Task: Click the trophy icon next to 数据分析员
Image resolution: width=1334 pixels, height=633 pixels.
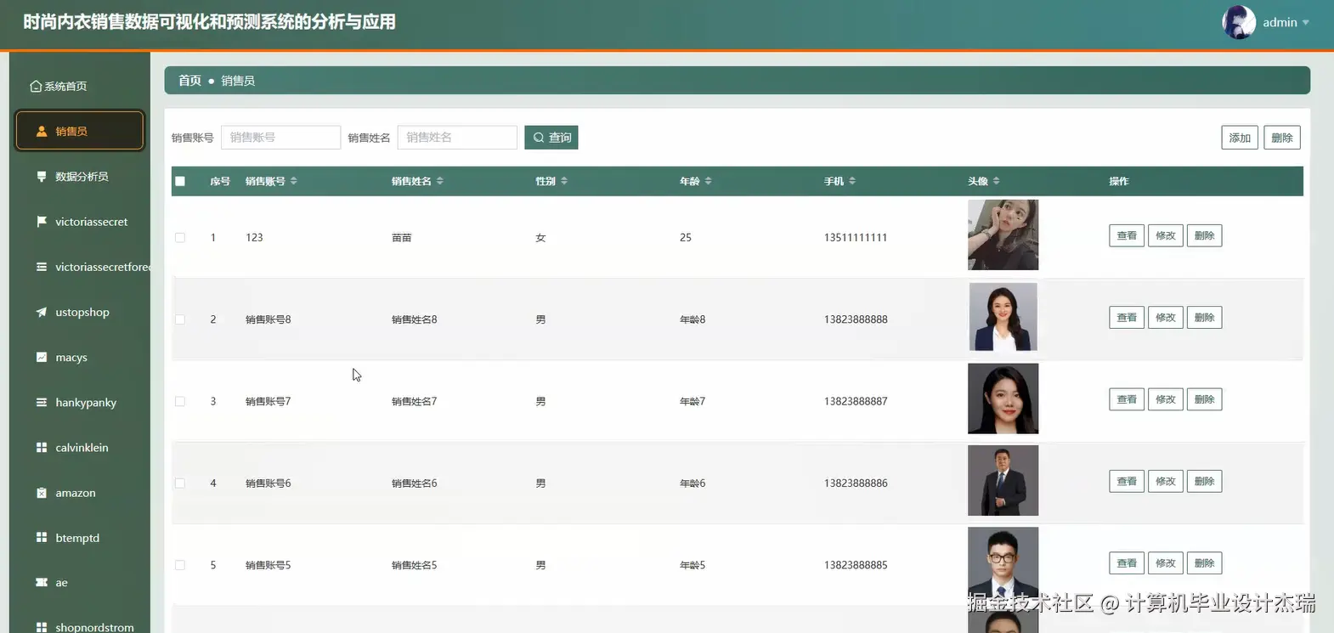Action: (41, 176)
